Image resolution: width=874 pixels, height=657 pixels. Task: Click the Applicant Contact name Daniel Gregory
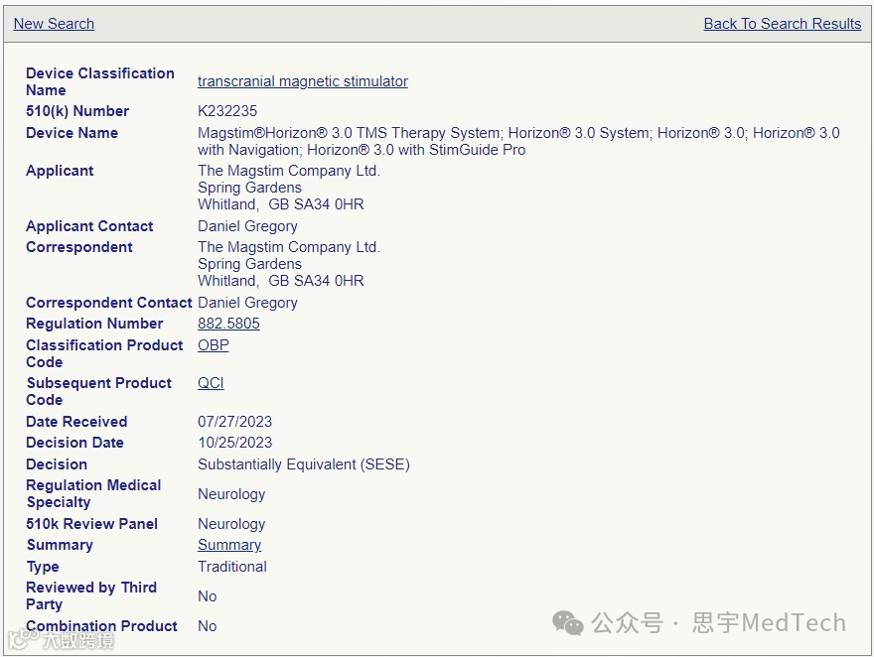[x=247, y=226]
